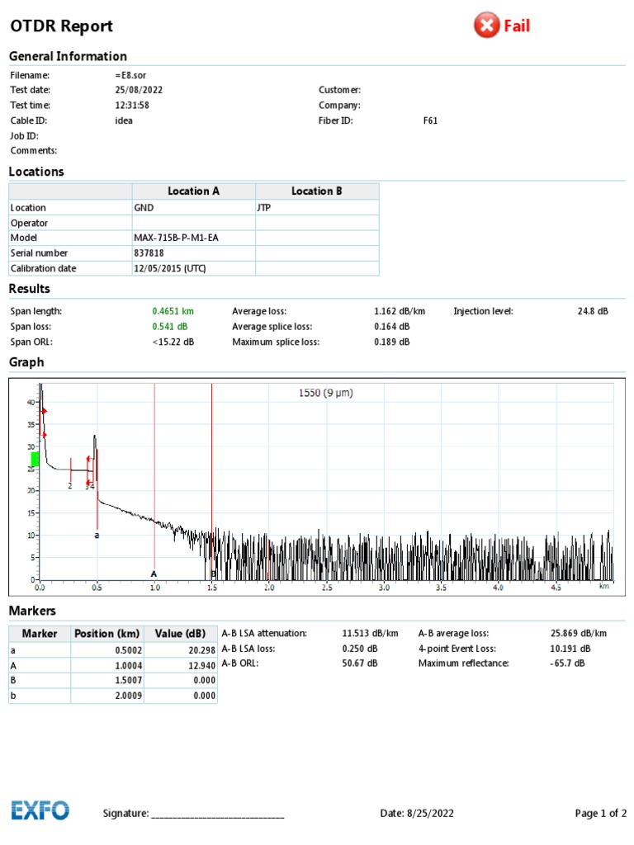Select the filename value =E8.sor
The image size is (634, 845).
coord(130,75)
